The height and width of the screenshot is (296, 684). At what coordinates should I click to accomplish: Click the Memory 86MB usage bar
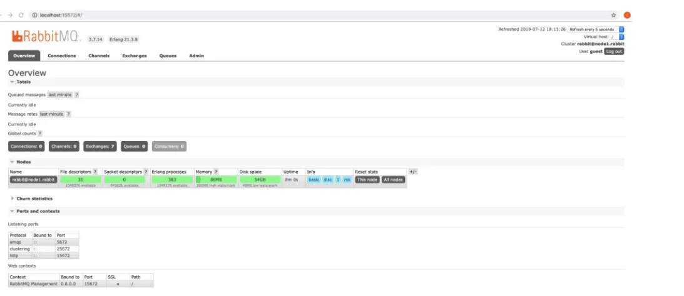tap(216, 179)
